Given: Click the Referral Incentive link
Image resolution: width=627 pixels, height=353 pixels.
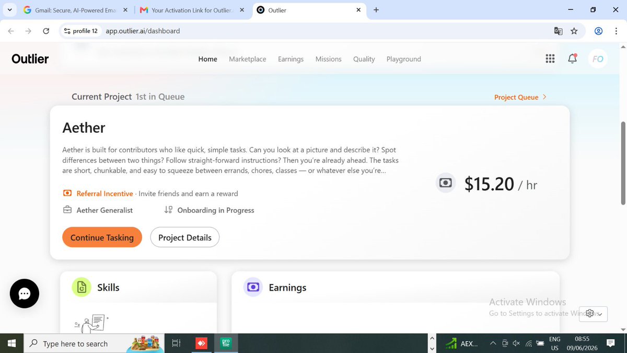Looking at the screenshot, I should tap(105, 193).
